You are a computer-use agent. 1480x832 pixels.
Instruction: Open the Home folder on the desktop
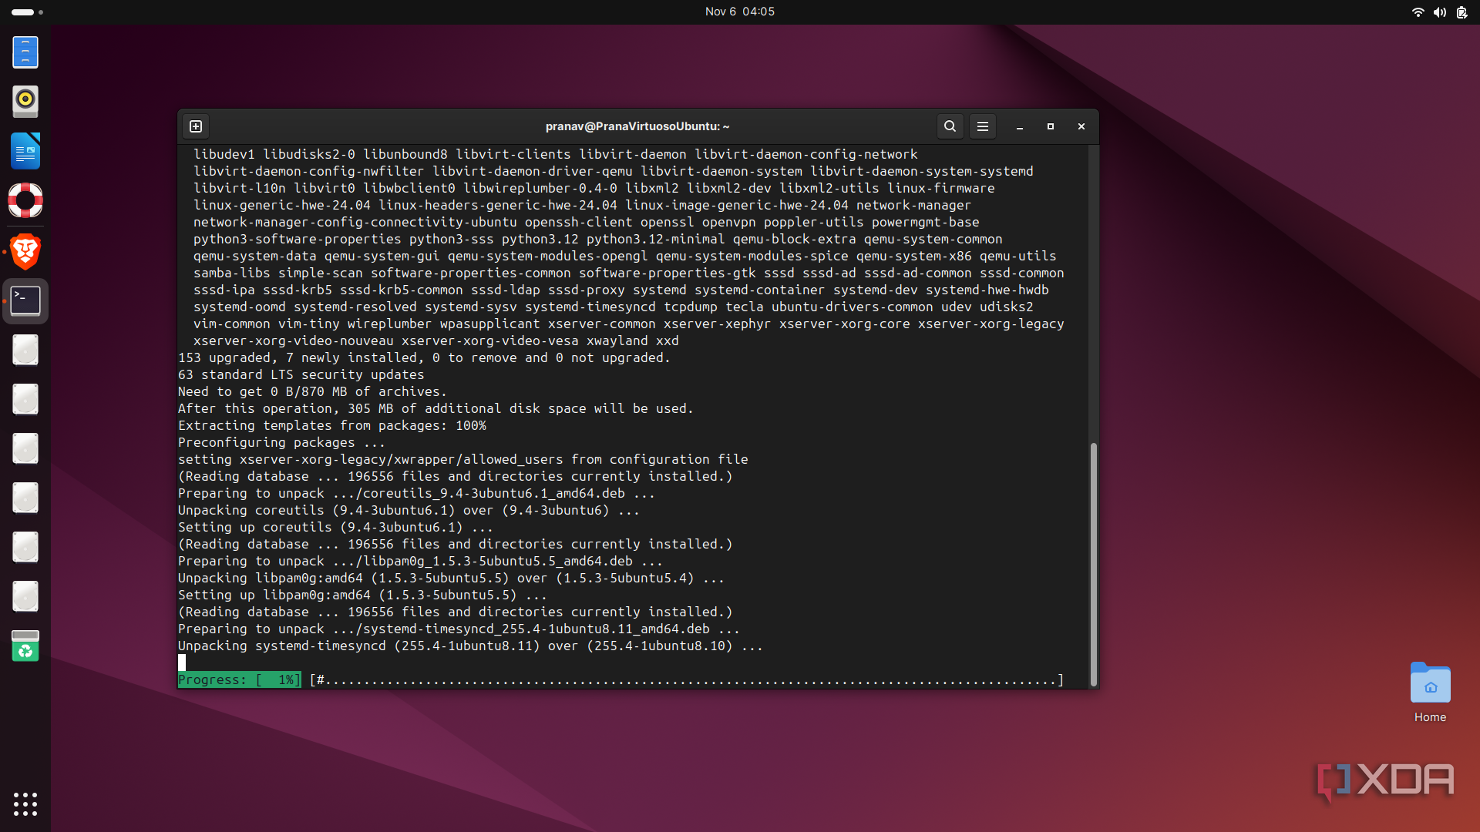(1430, 692)
